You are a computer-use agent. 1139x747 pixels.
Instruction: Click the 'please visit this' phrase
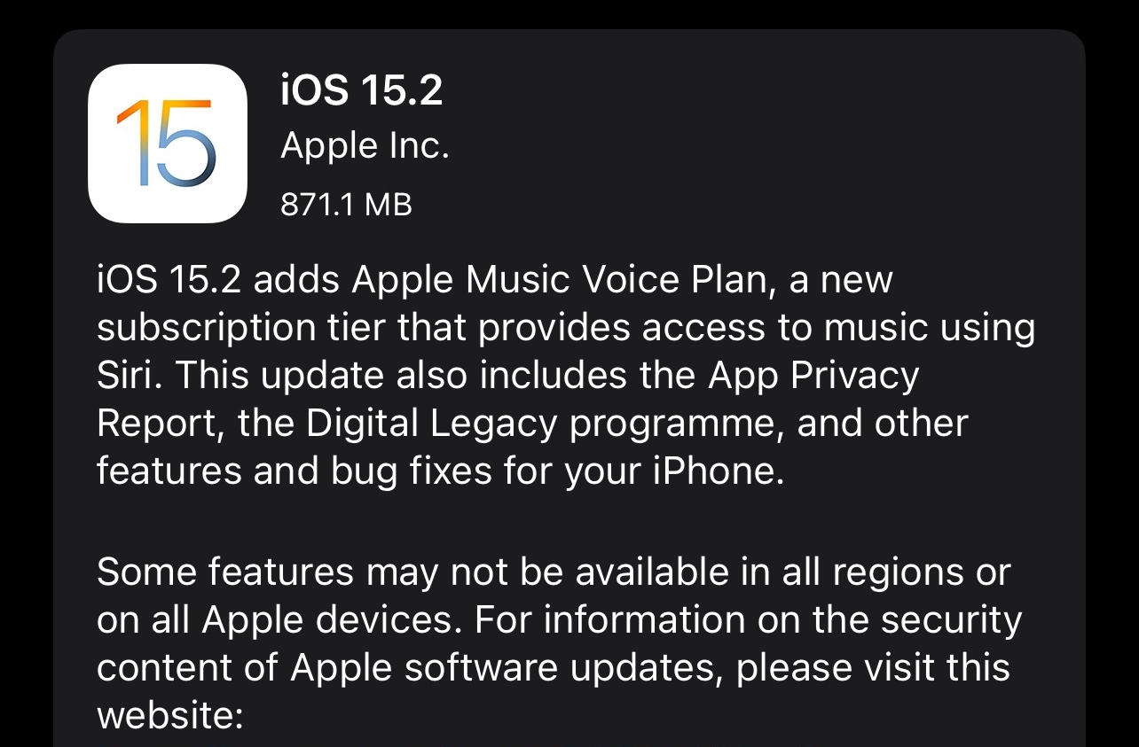(x=873, y=667)
